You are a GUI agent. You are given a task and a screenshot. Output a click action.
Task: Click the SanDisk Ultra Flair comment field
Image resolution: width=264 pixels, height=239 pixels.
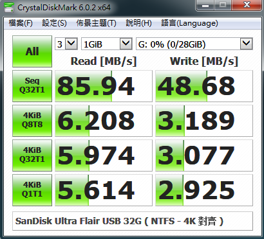coord(133,221)
